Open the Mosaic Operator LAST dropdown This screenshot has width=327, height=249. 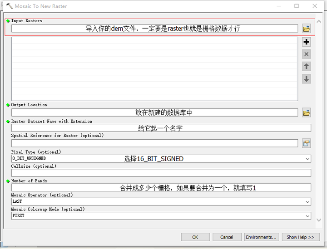coord(307,201)
